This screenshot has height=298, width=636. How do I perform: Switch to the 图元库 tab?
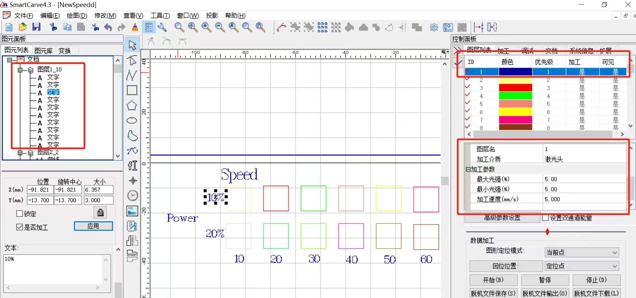coord(43,50)
